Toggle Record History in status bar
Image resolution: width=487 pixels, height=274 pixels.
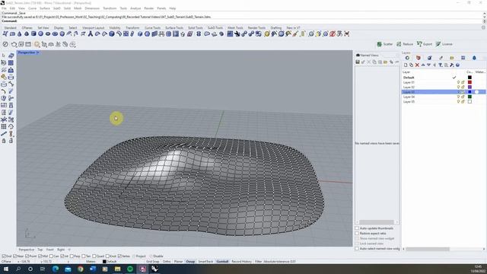tap(241, 262)
